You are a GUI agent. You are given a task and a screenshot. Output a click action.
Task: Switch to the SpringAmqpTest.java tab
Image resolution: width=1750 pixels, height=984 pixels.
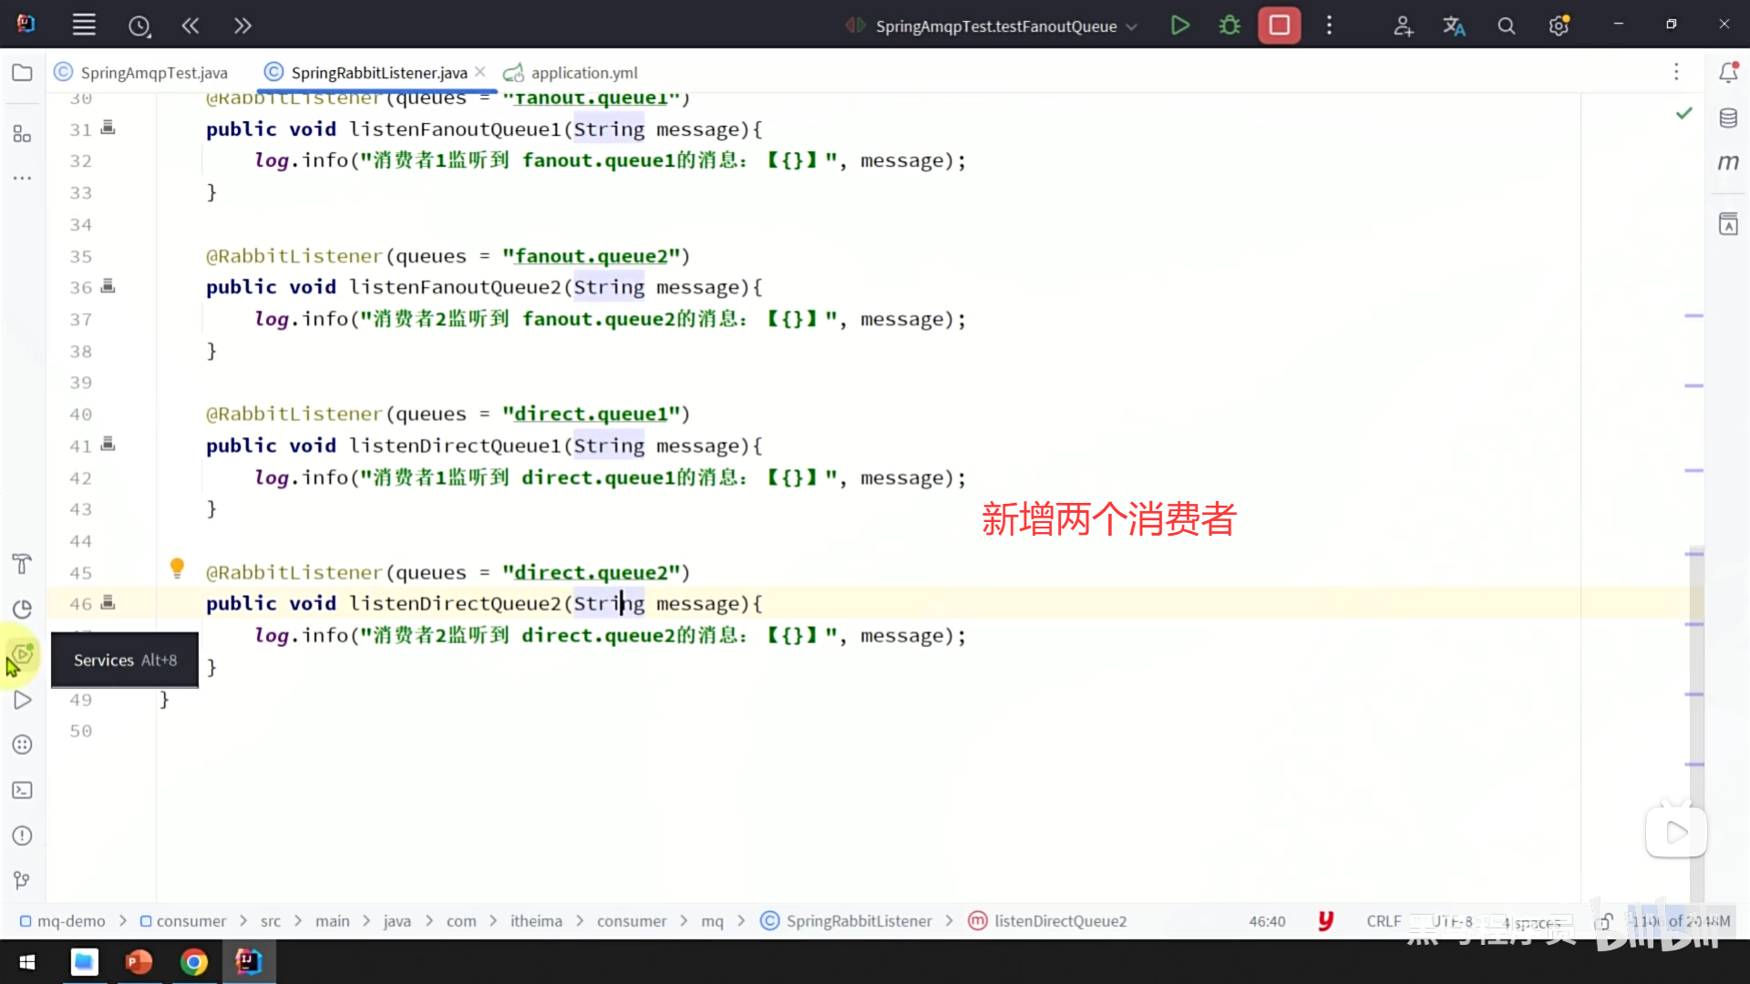coord(153,73)
